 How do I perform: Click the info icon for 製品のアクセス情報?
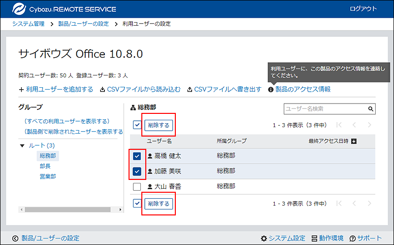[x=270, y=90]
